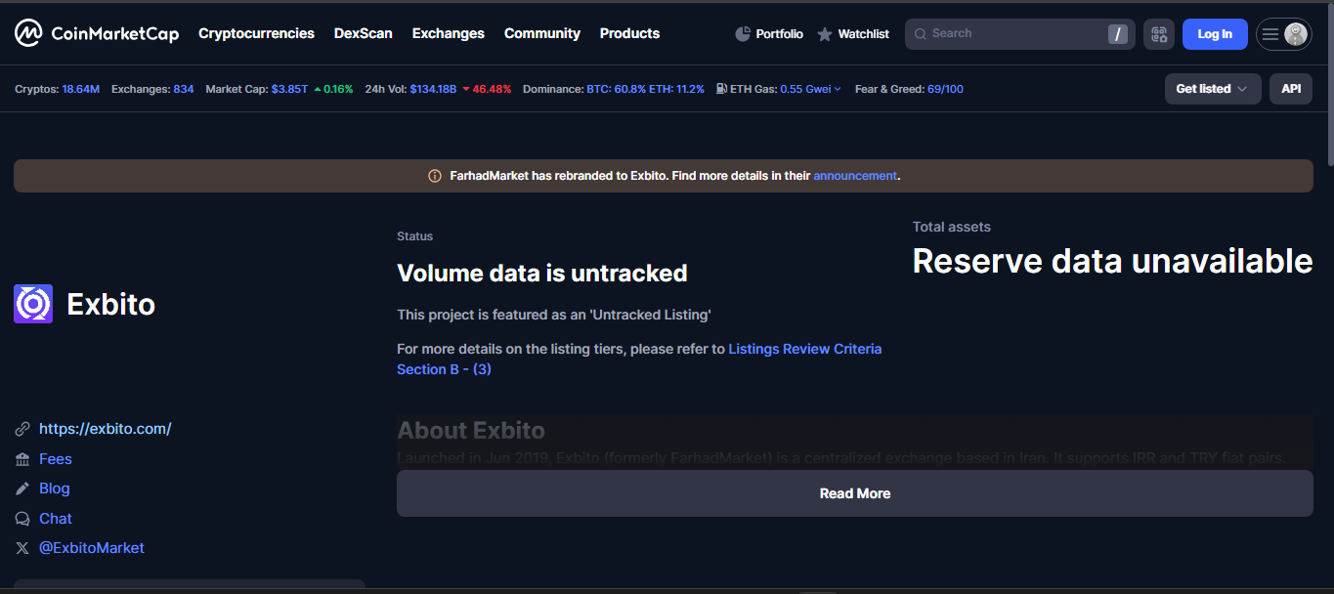The image size is (1334, 594).
Task: Click the CoinMarketCap logo
Action: (97, 33)
